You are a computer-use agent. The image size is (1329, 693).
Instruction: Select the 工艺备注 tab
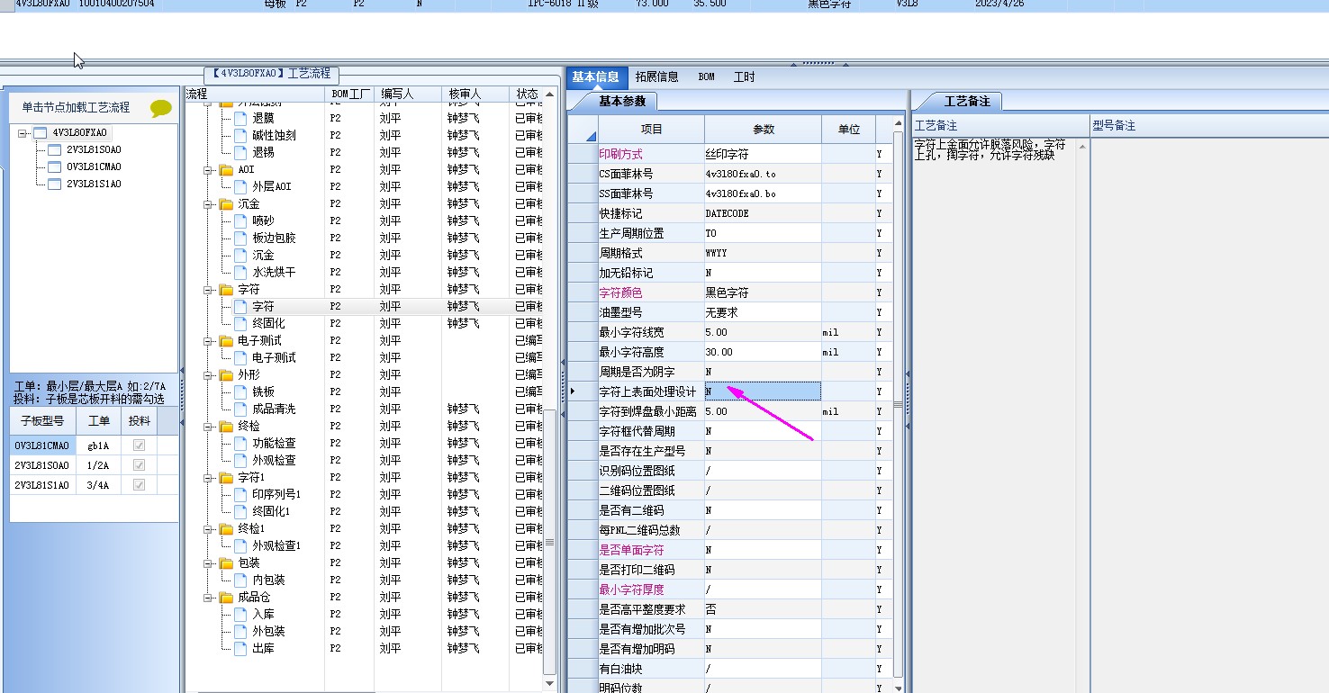[967, 102]
